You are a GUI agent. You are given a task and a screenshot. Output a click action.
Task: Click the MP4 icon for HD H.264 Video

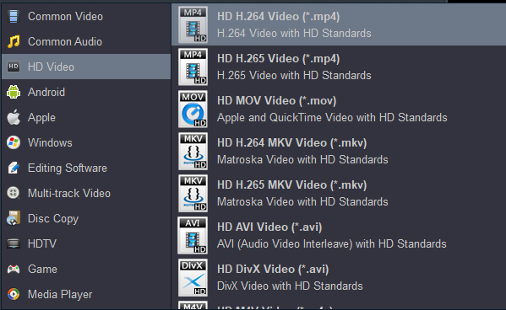pos(193,24)
